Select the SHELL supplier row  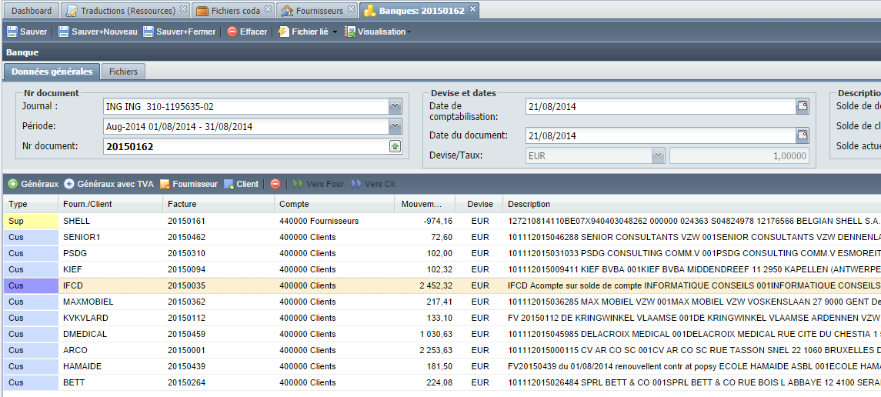[442, 222]
